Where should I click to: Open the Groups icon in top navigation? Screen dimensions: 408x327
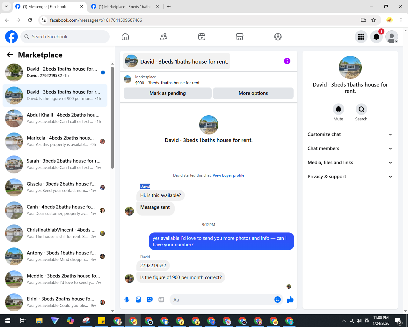pyautogui.click(x=278, y=37)
